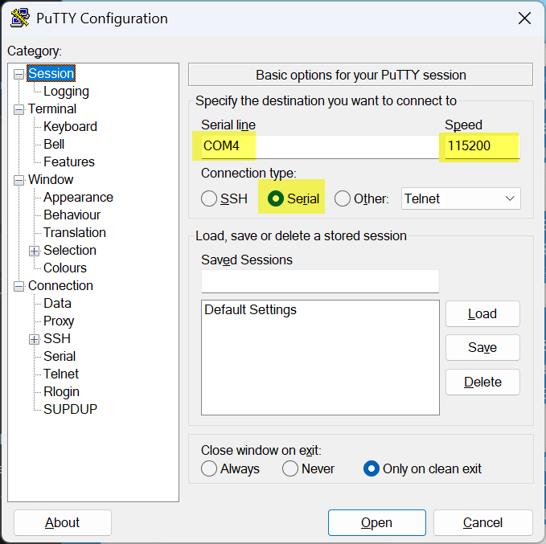The image size is (546, 544).
Task: Select the SSH connection type radio button
Action: 209,198
